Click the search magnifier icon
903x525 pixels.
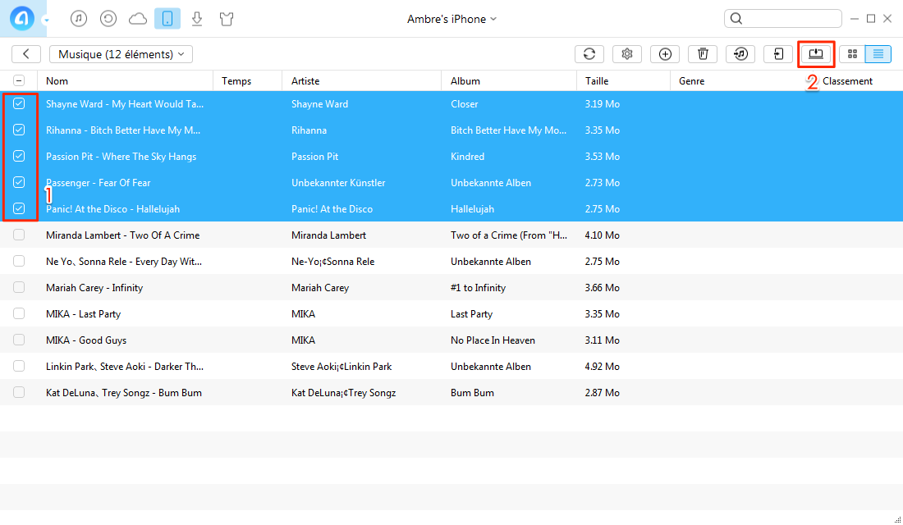pyautogui.click(x=736, y=18)
